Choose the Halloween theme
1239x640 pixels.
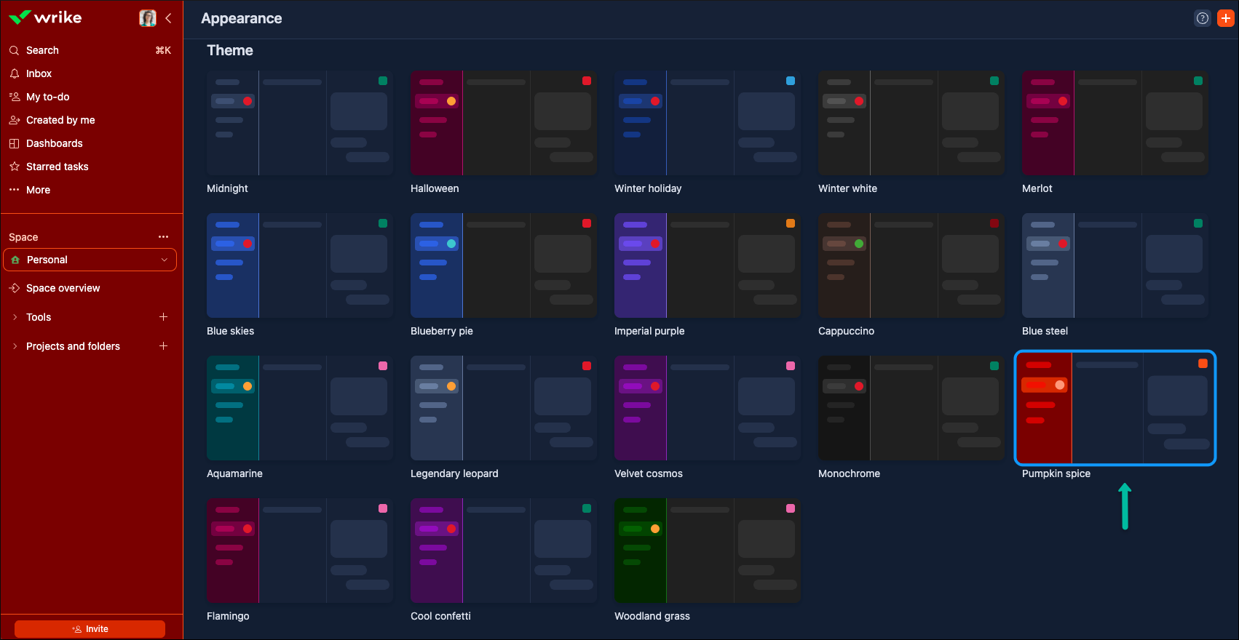click(503, 123)
